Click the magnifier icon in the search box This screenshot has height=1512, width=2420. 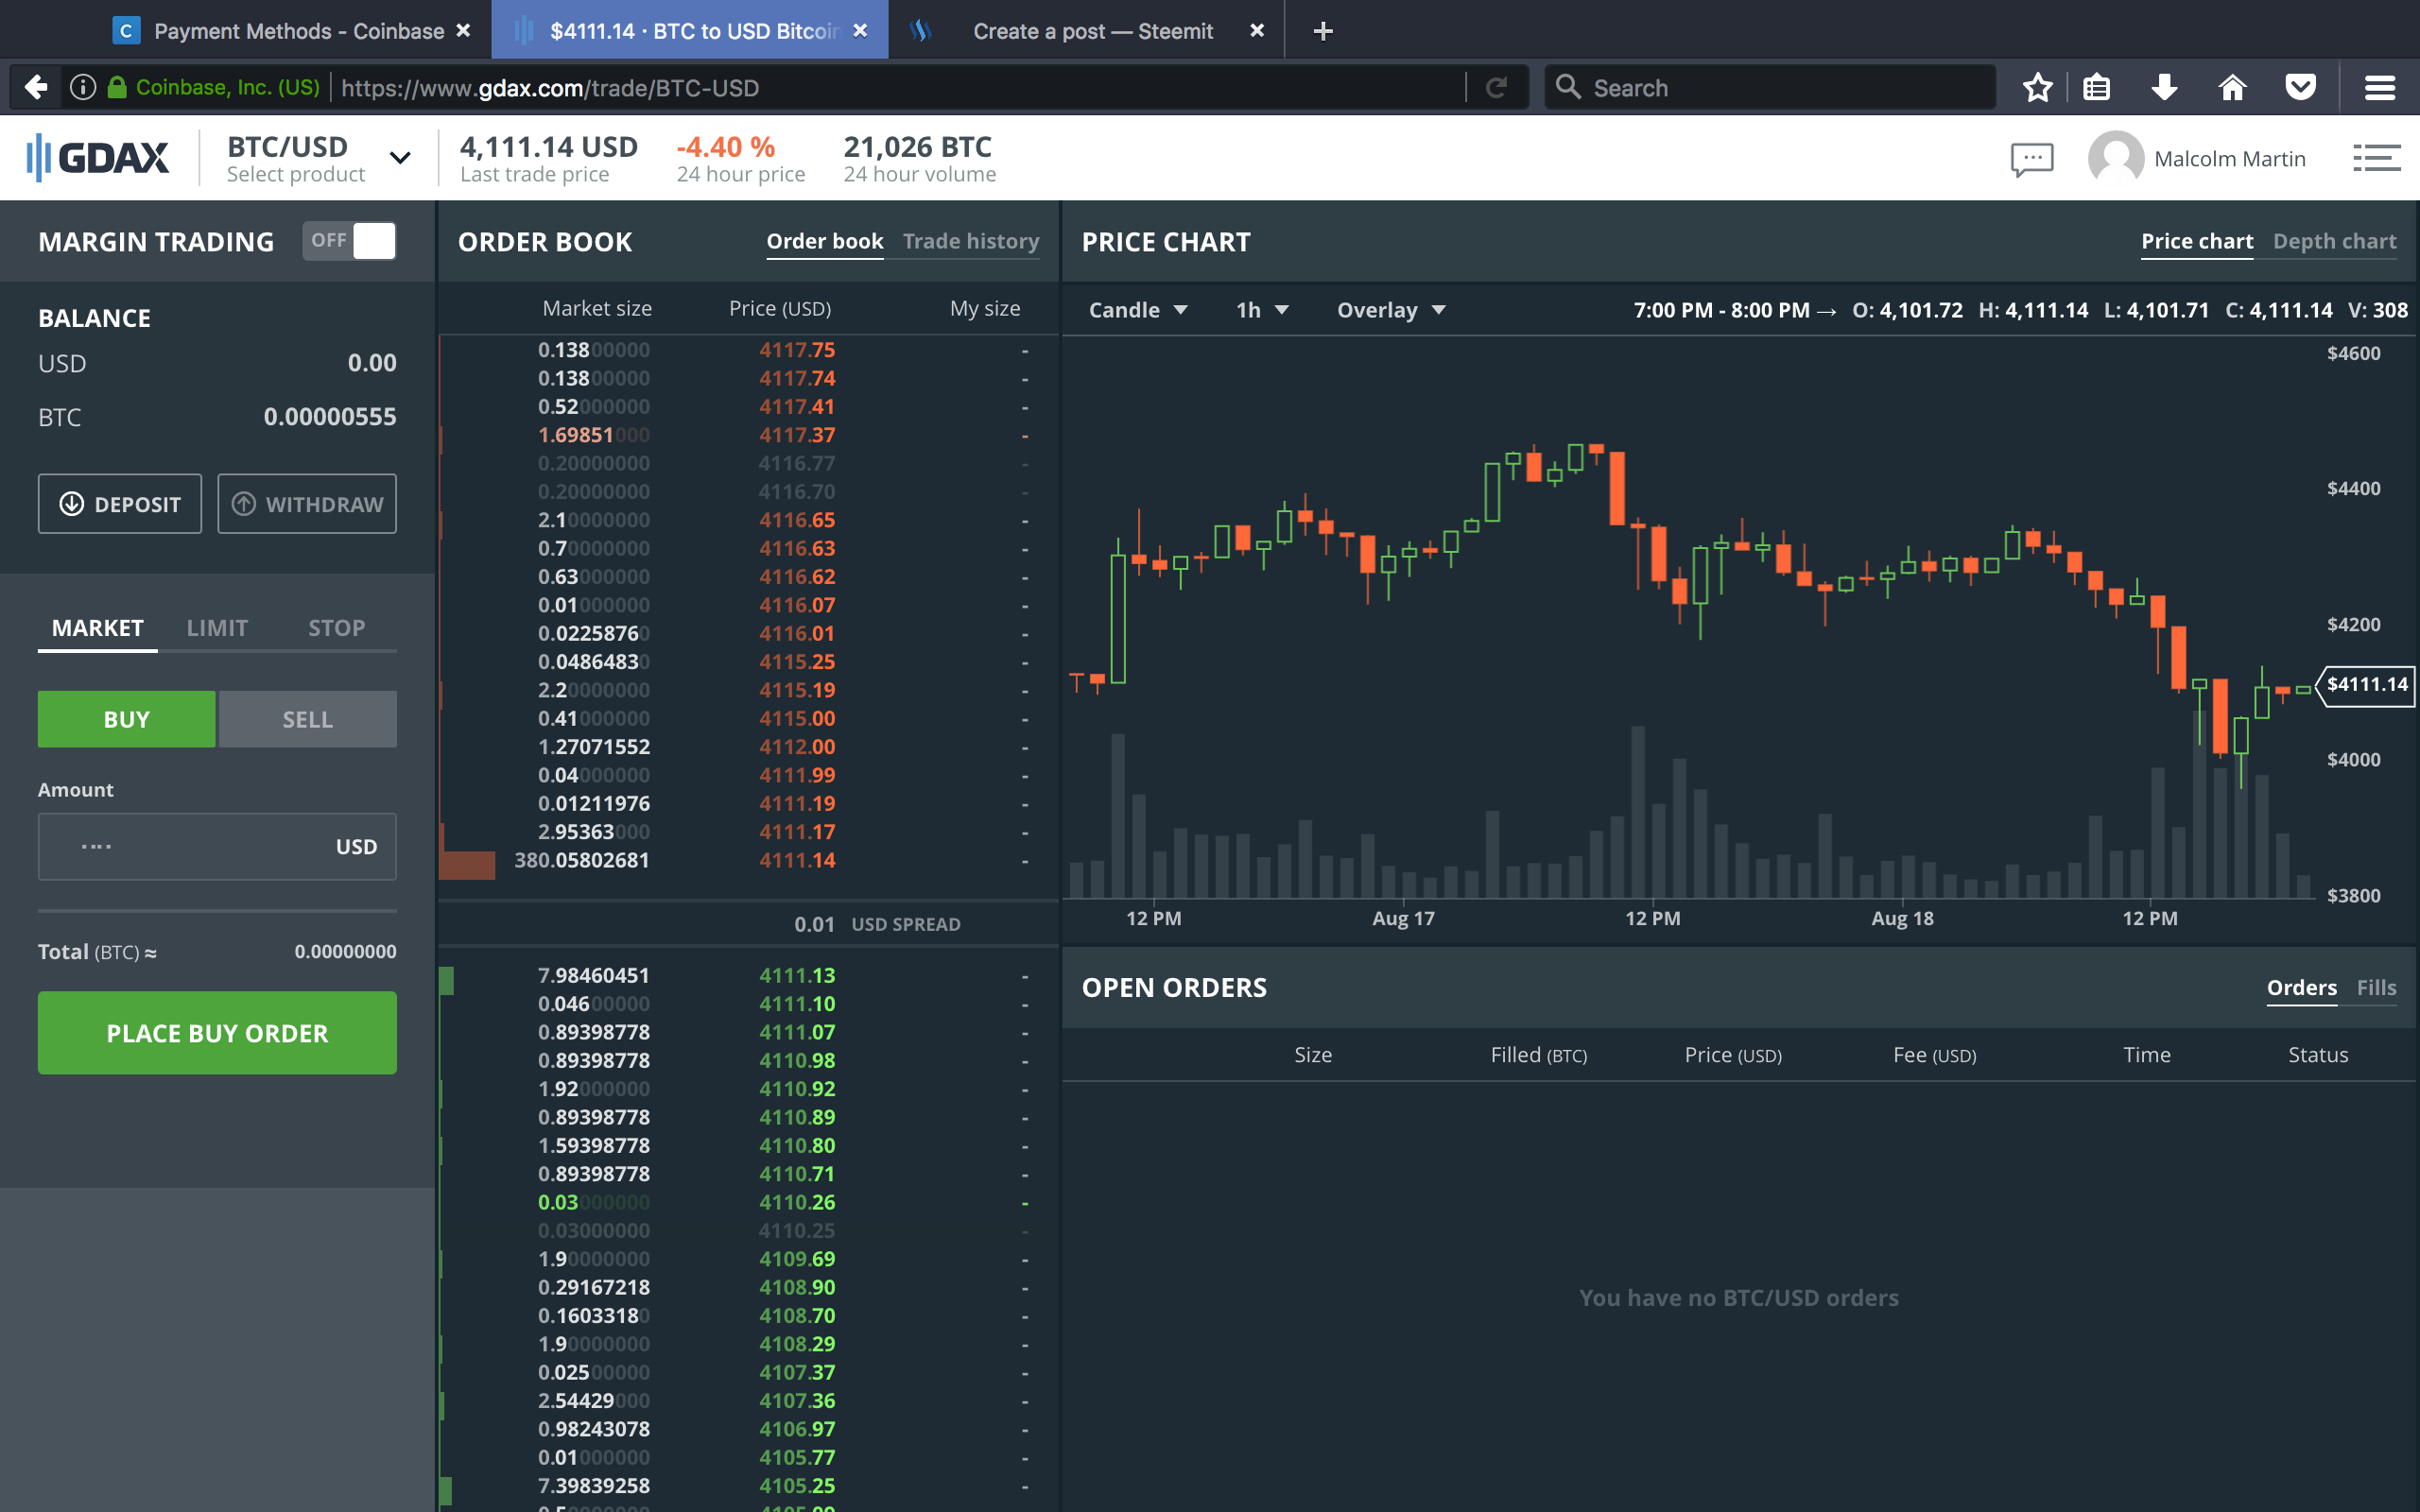pyautogui.click(x=1568, y=87)
